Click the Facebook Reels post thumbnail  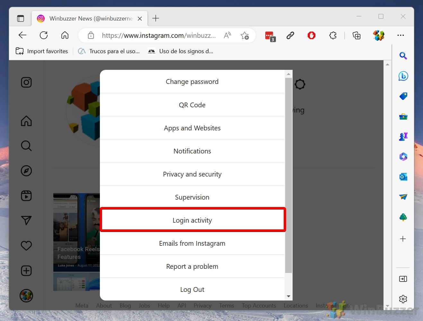76,232
